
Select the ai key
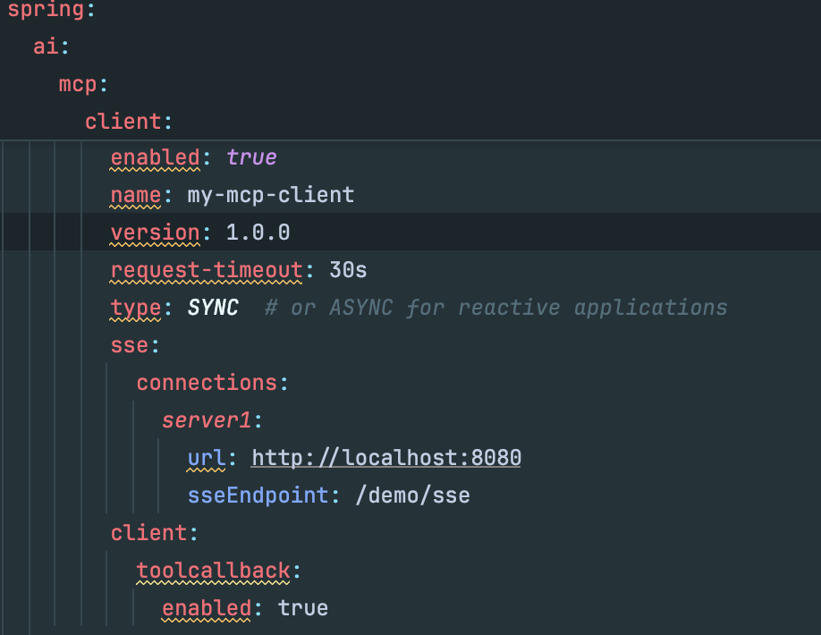coord(42,47)
